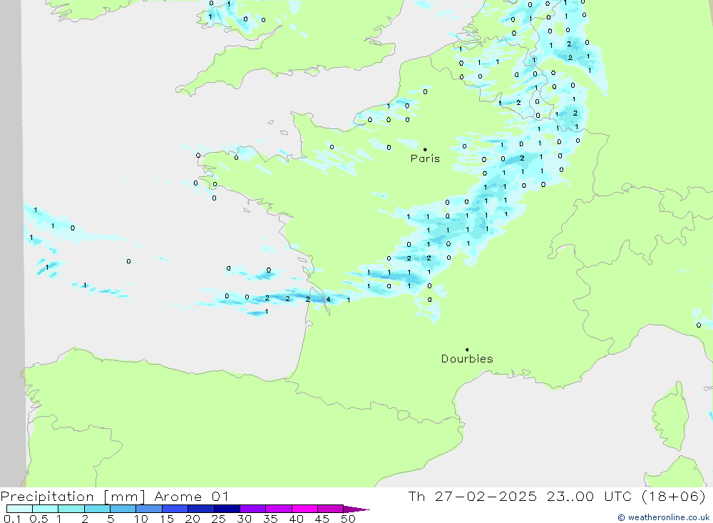Viewport: 713px width, 523px height.
Task: Pick the 30–35 mm legend swatch
Action: (253, 509)
